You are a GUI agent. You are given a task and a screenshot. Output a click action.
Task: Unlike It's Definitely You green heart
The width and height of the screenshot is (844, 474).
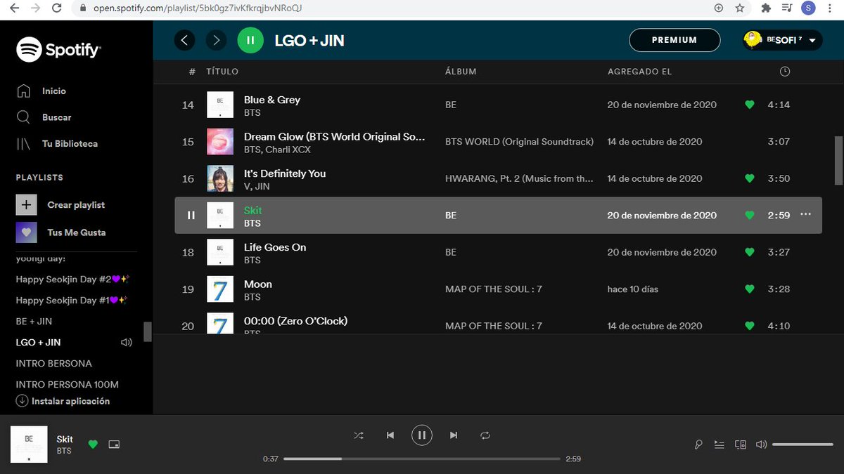(x=749, y=178)
